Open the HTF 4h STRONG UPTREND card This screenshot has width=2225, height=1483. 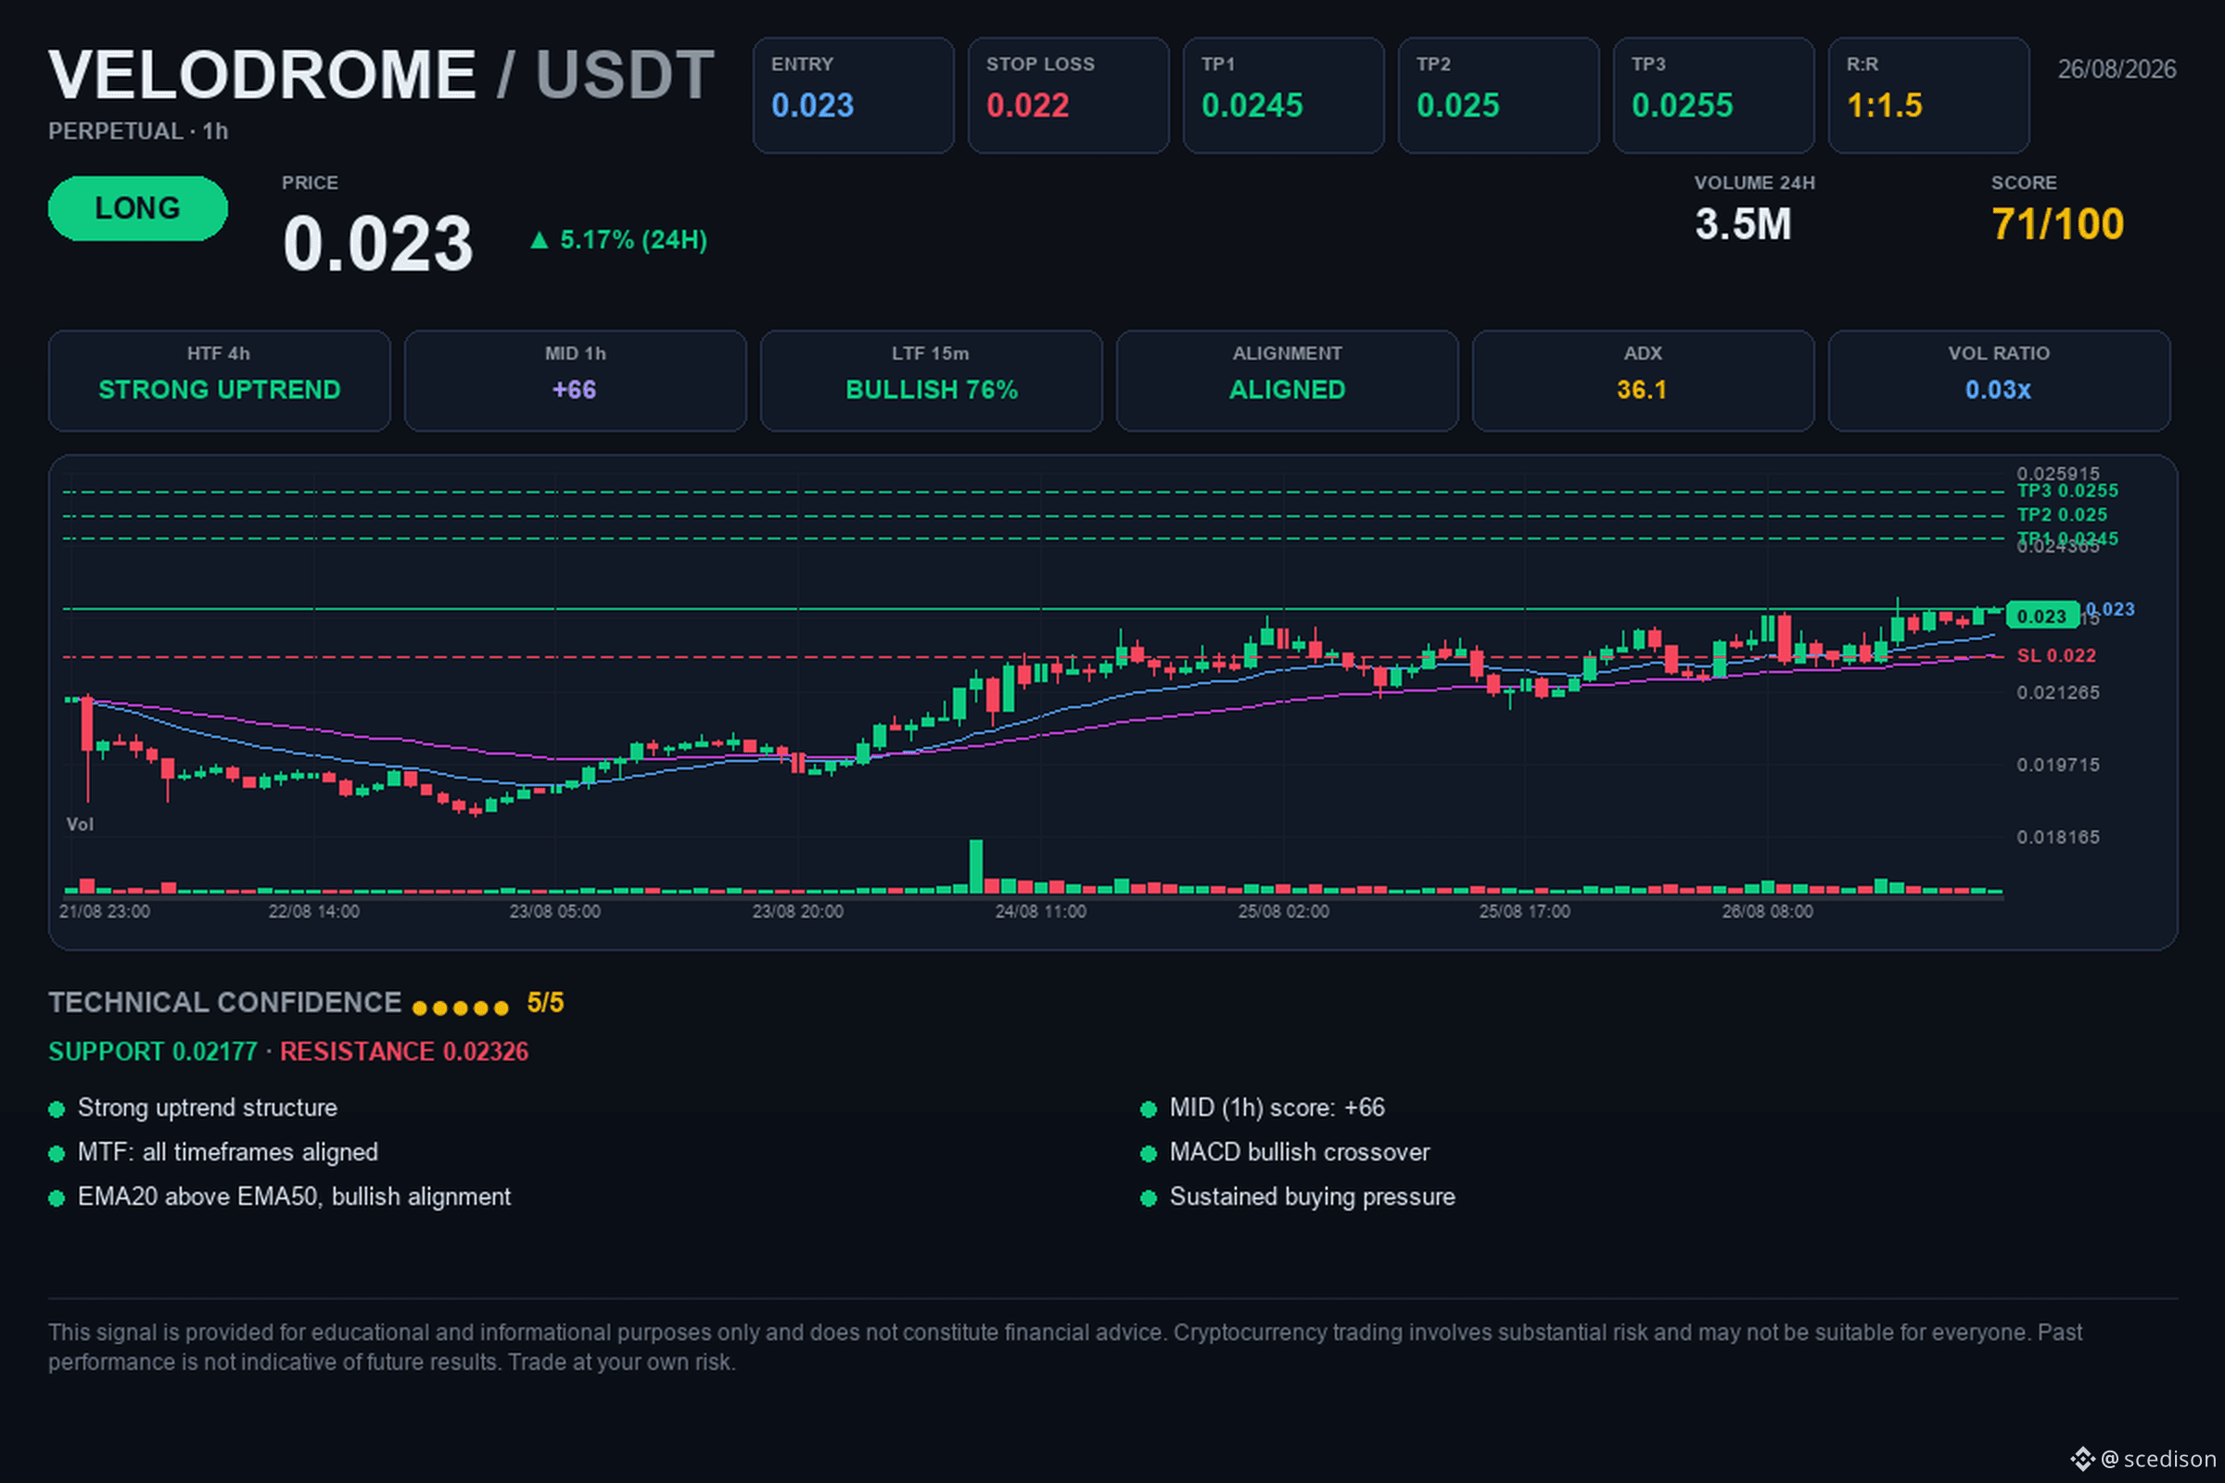pyautogui.click(x=220, y=380)
